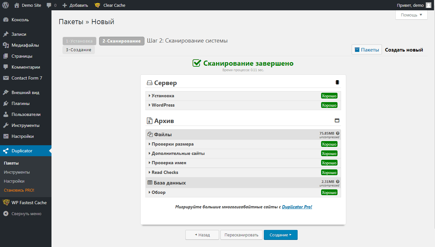Click the Пересканировать button
The image size is (435, 247).
(x=241, y=235)
